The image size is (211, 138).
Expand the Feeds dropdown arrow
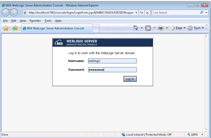[x=154, y=28]
